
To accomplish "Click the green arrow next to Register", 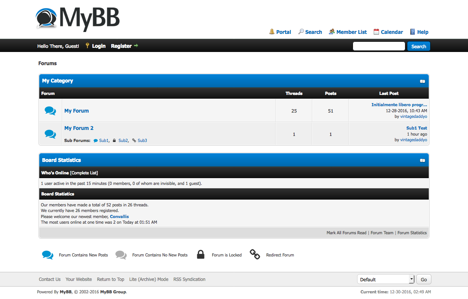I will pos(136,46).
